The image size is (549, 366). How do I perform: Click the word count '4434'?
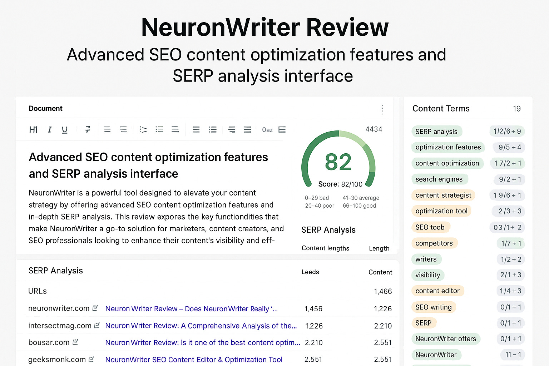(x=374, y=129)
